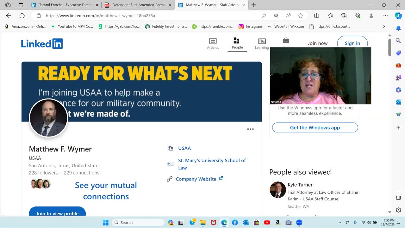Click Get the Windows app button
The width and height of the screenshot is (405, 228).
click(x=315, y=128)
